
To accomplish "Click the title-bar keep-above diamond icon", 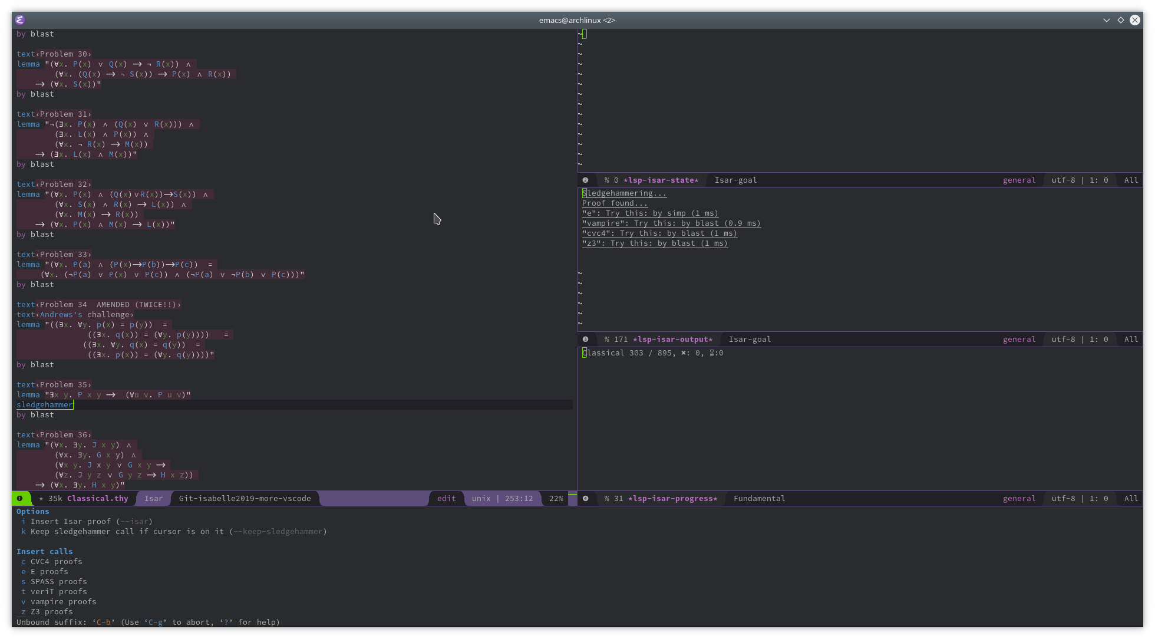I will pos(1121,20).
